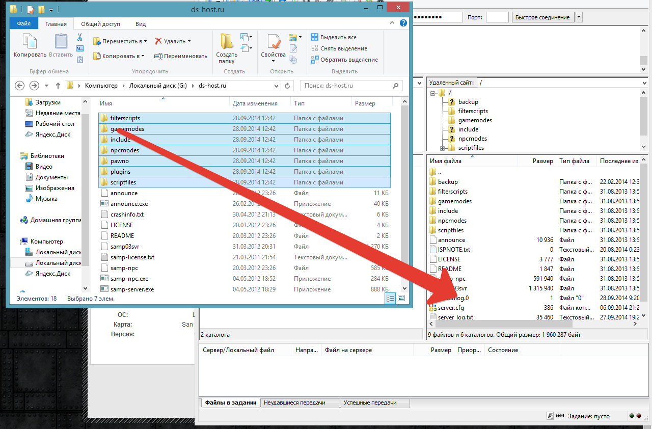Select Загрузки in the Explorer sidebar
This screenshot has width=652, height=429.
48,102
